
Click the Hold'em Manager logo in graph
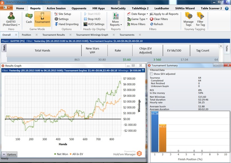(x=139, y=153)
